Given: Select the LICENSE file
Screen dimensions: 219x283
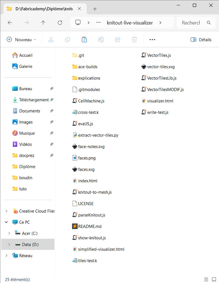Looking at the screenshot, I should coord(83,203).
